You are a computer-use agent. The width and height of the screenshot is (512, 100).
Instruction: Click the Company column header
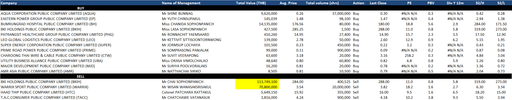pyautogui.click(x=9, y=3)
